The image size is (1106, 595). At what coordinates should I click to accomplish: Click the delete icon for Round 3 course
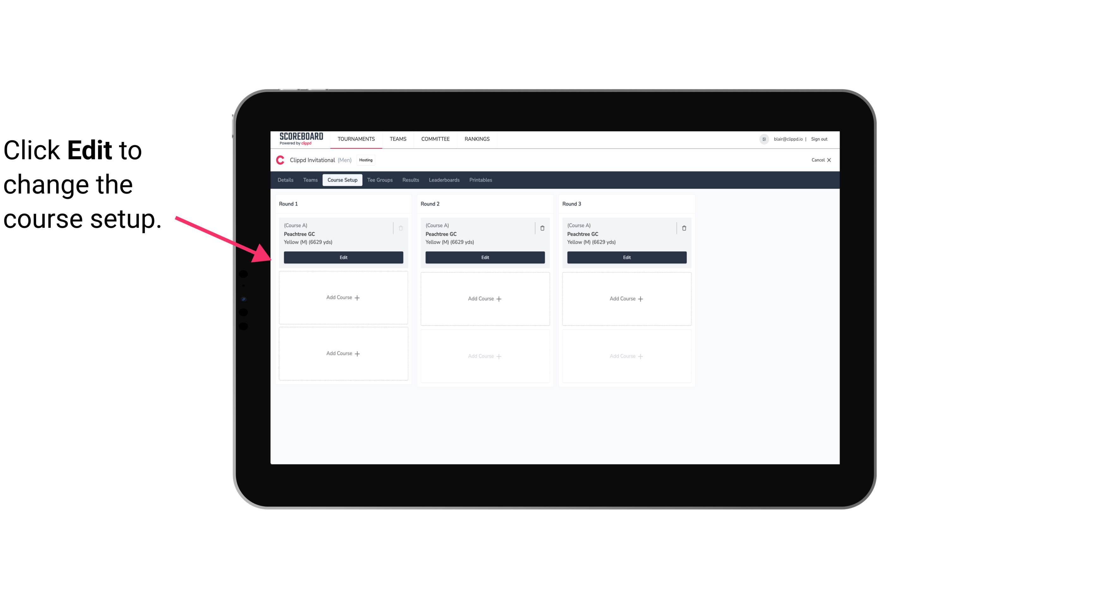pyautogui.click(x=684, y=228)
